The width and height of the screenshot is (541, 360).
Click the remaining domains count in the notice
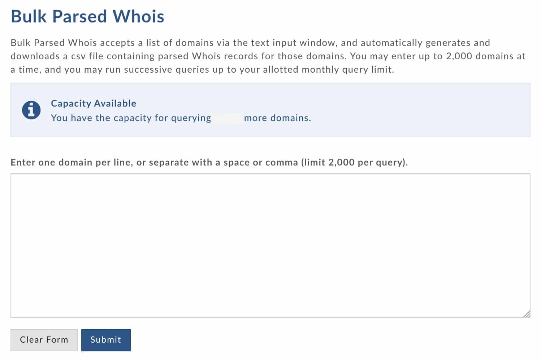228,118
